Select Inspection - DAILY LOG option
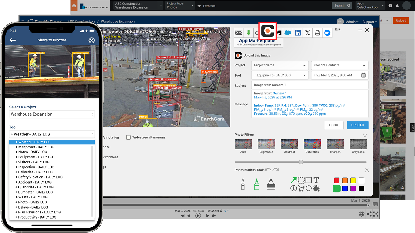The width and height of the screenshot is (415, 233). tap(35, 167)
